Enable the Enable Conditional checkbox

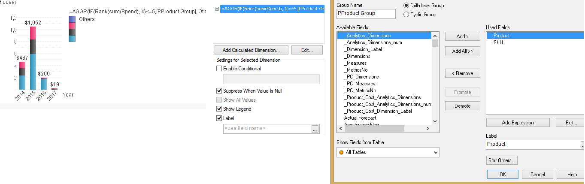tap(219, 69)
